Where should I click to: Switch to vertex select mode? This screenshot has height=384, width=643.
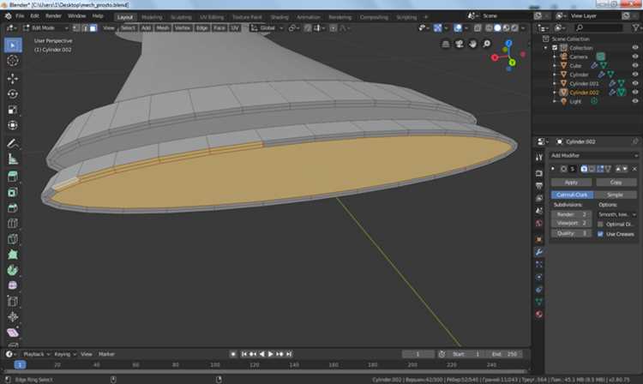76,28
